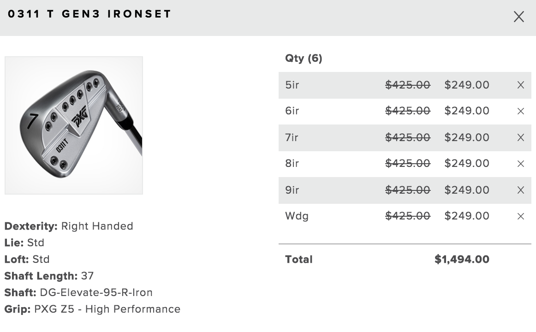The image size is (536, 332).
Task: Remove the 7ir iron
Action: [521, 137]
